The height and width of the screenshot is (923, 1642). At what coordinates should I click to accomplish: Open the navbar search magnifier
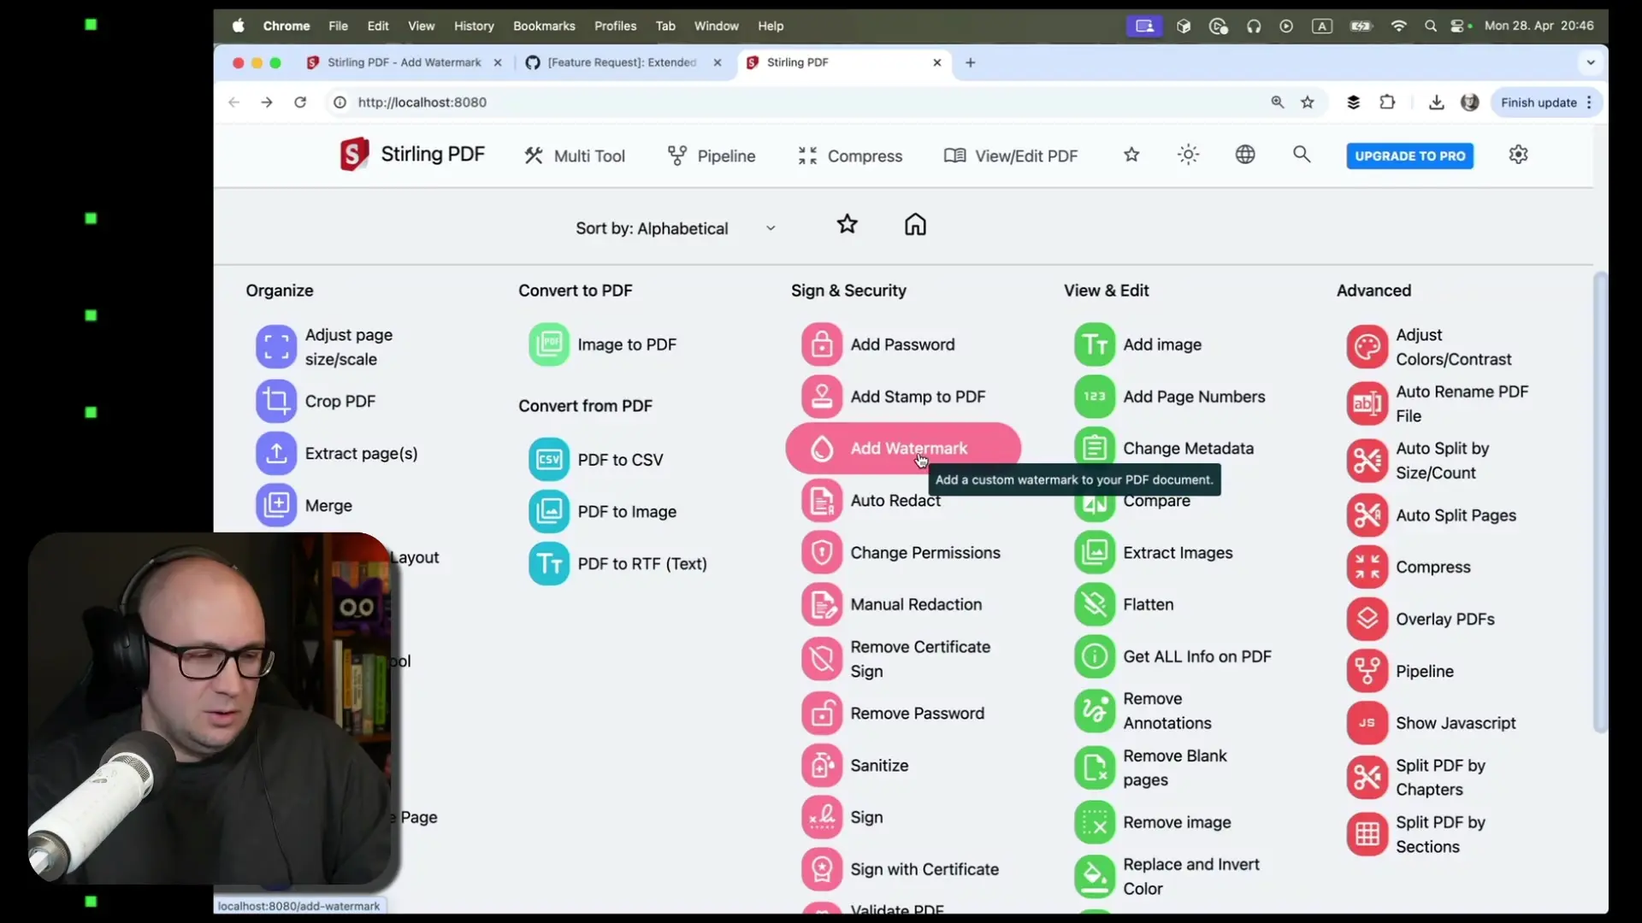point(1302,155)
